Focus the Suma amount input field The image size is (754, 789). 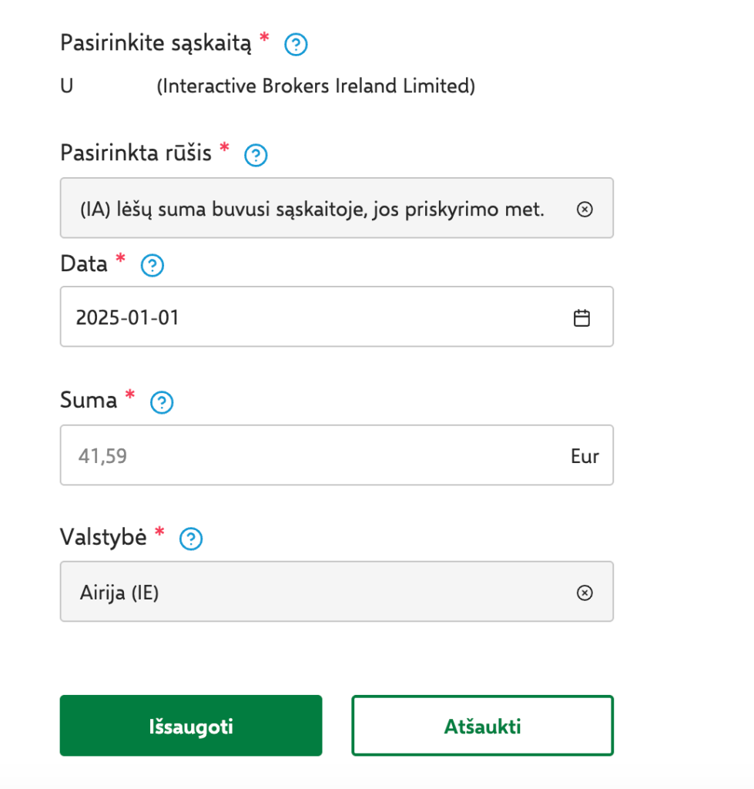click(308, 455)
